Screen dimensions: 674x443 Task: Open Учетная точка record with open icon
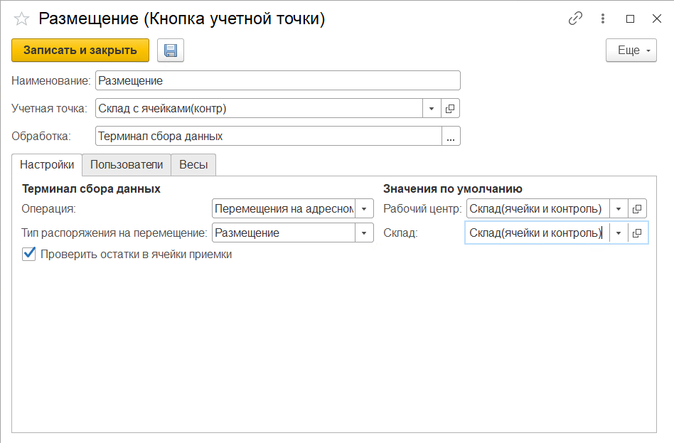tap(451, 108)
